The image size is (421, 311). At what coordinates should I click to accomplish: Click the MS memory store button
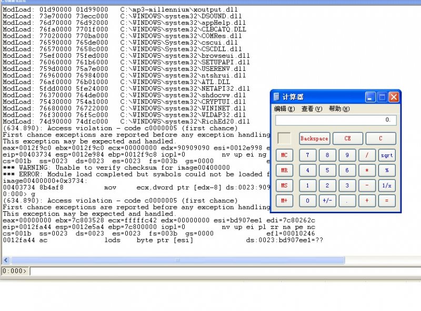point(284,185)
